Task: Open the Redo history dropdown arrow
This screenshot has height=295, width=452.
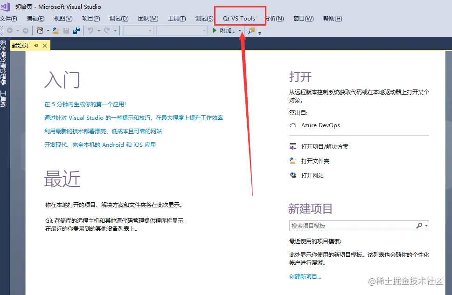Action: pos(114,29)
